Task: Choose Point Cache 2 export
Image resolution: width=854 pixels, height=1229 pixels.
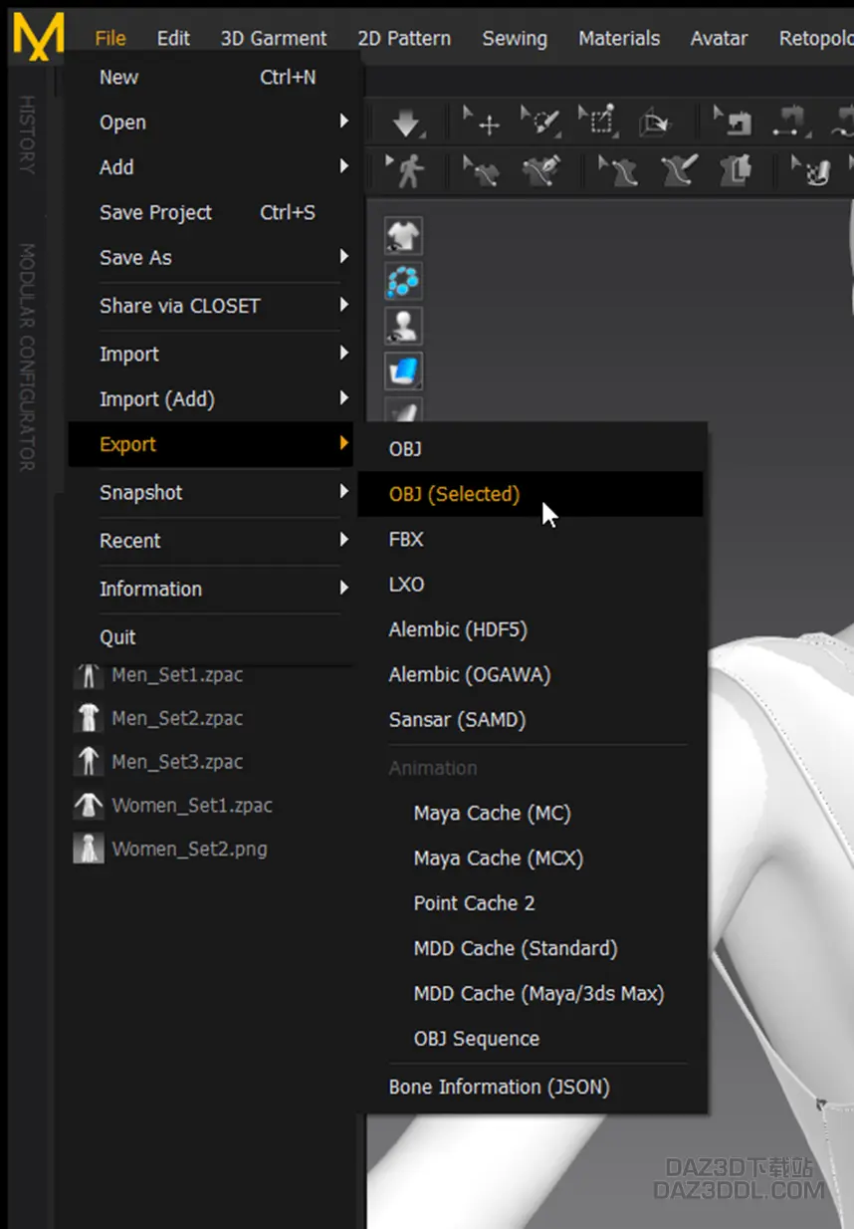Action: (532, 903)
